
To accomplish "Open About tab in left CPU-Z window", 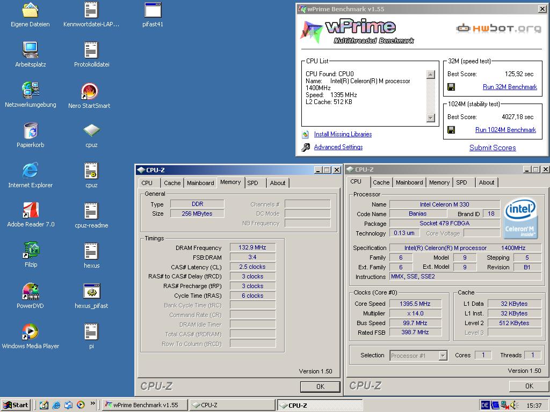I will (278, 183).
